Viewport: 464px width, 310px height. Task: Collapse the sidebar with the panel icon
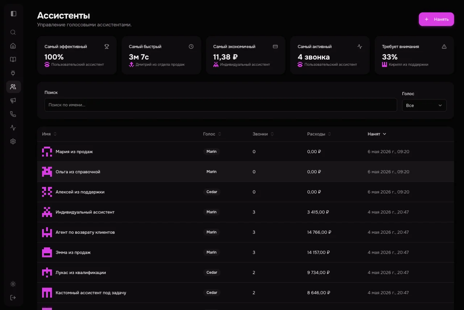(x=13, y=14)
